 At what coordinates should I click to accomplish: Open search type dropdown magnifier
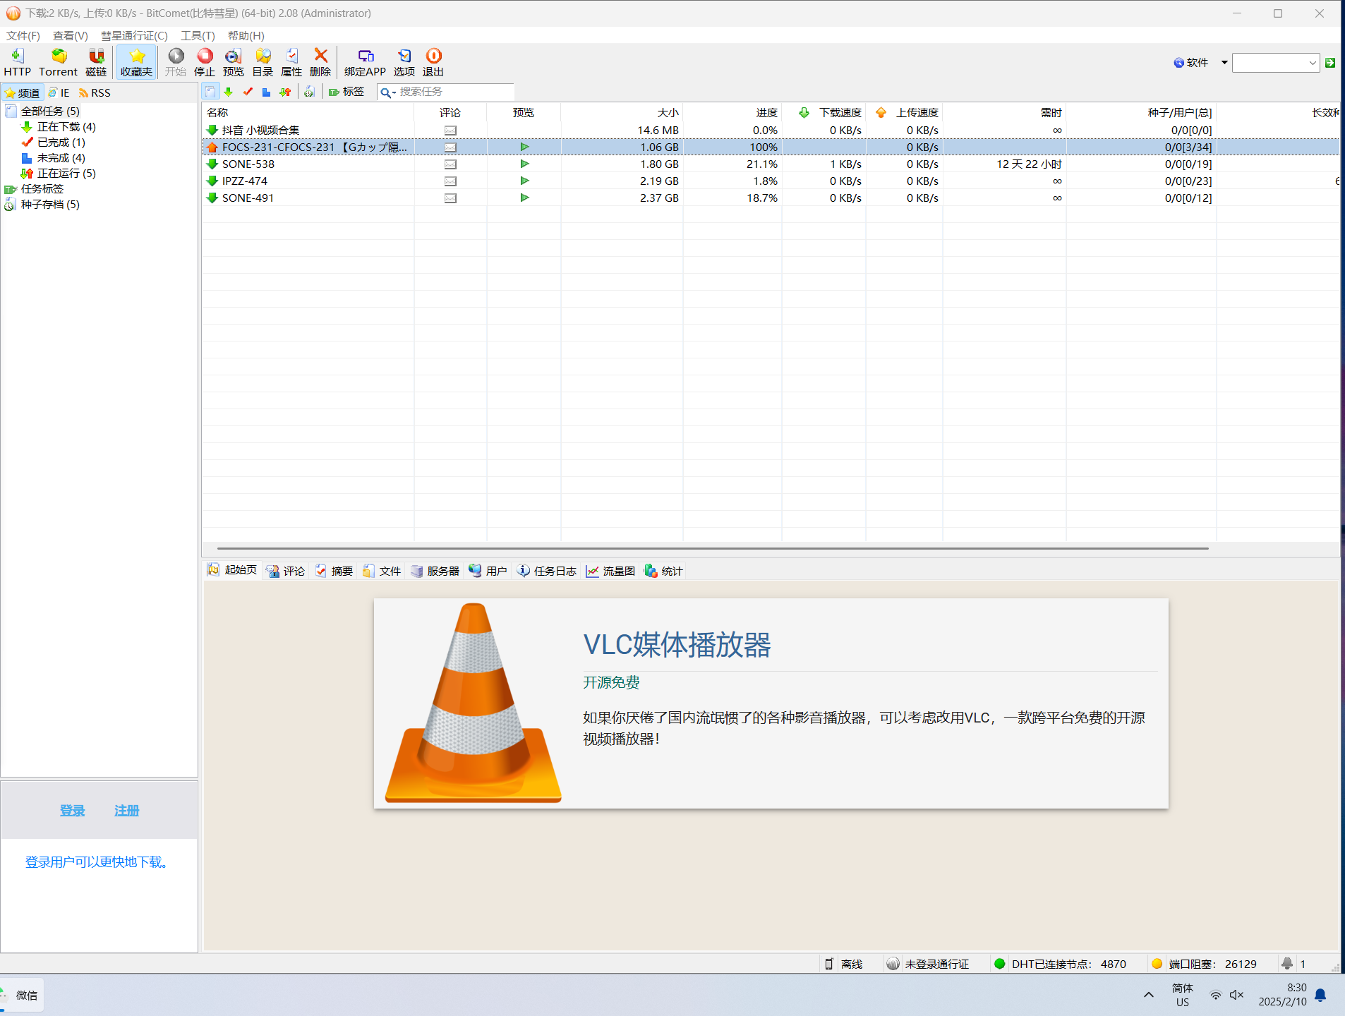point(387,92)
